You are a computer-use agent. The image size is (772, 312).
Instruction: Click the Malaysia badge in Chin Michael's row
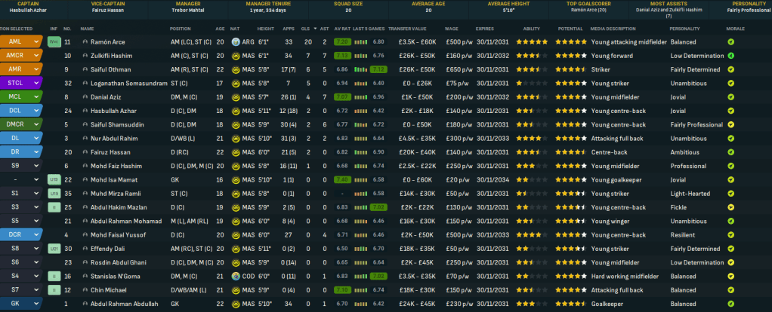[x=236, y=289]
